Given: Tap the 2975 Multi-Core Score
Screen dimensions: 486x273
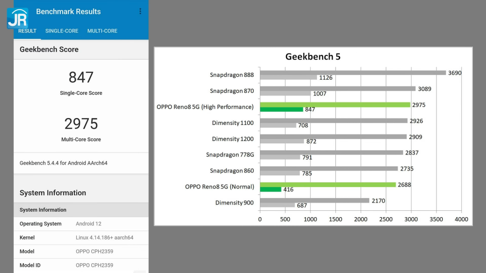Looking at the screenshot, I should [81, 124].
